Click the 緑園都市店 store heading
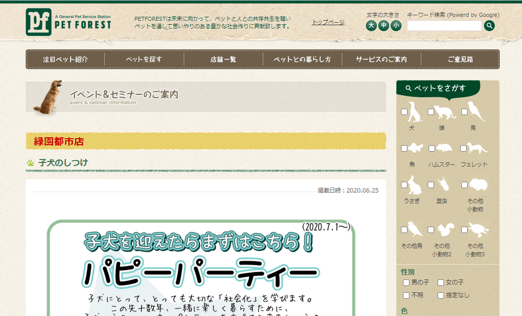 point(59,142)
